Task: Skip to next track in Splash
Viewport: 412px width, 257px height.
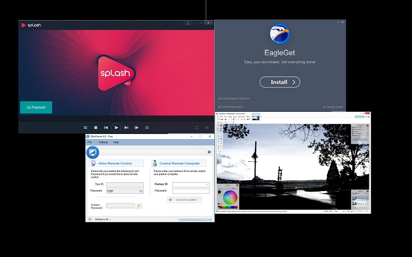Action: [126, 127]
